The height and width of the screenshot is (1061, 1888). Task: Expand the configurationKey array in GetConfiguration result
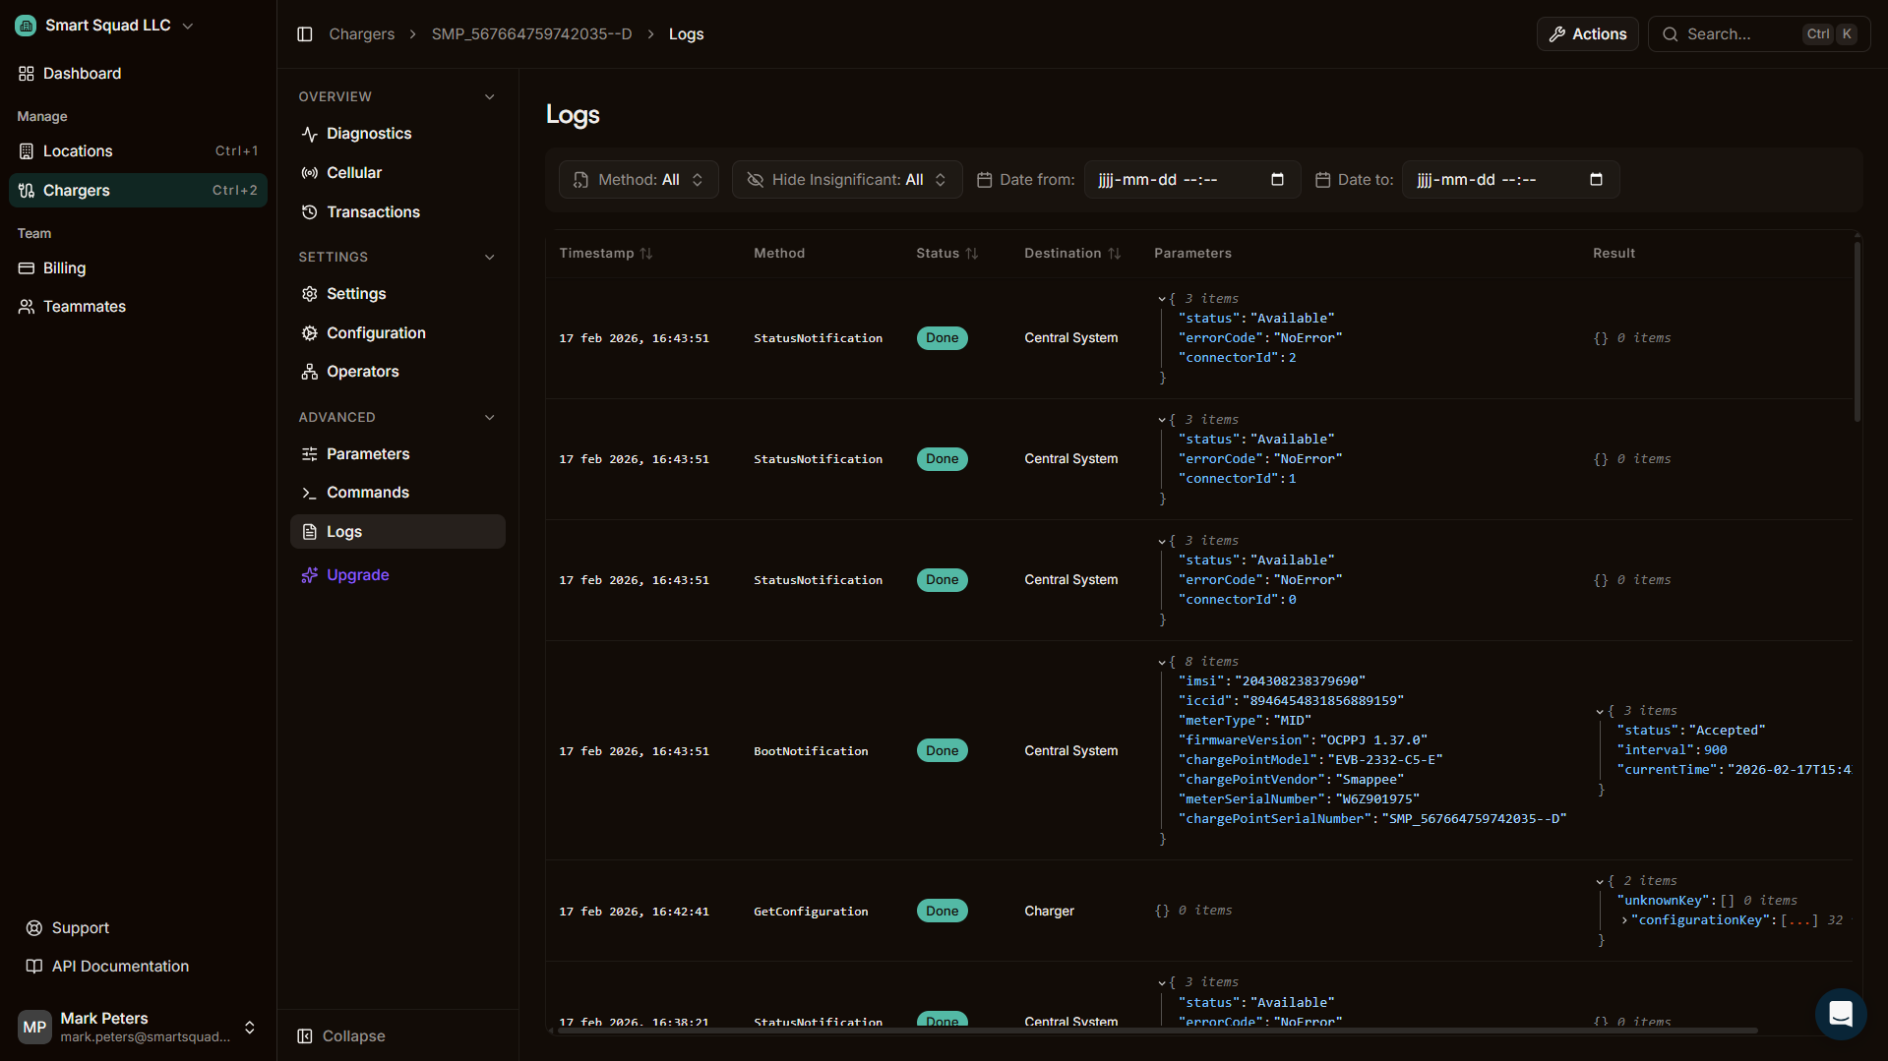[1622, 919]
